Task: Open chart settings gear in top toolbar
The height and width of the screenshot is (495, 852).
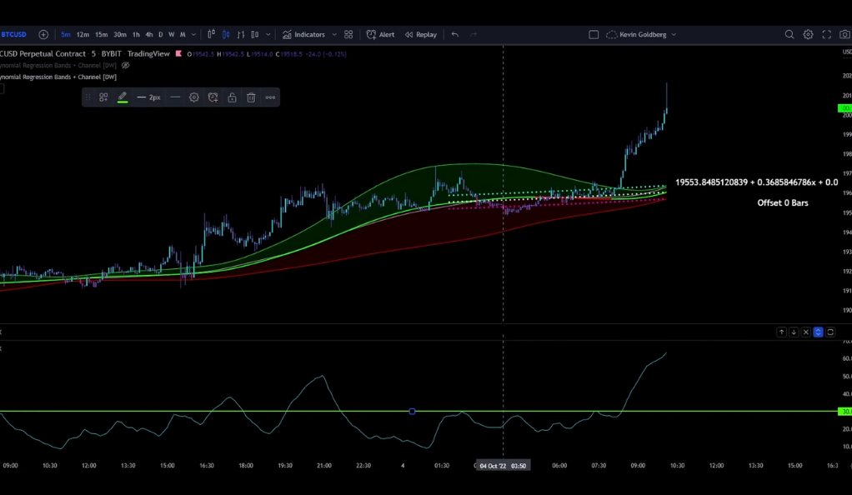Action: pyautogui.click(x=808, y=34)
